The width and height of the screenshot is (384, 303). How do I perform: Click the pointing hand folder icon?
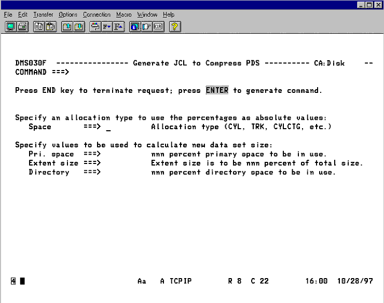147,26
